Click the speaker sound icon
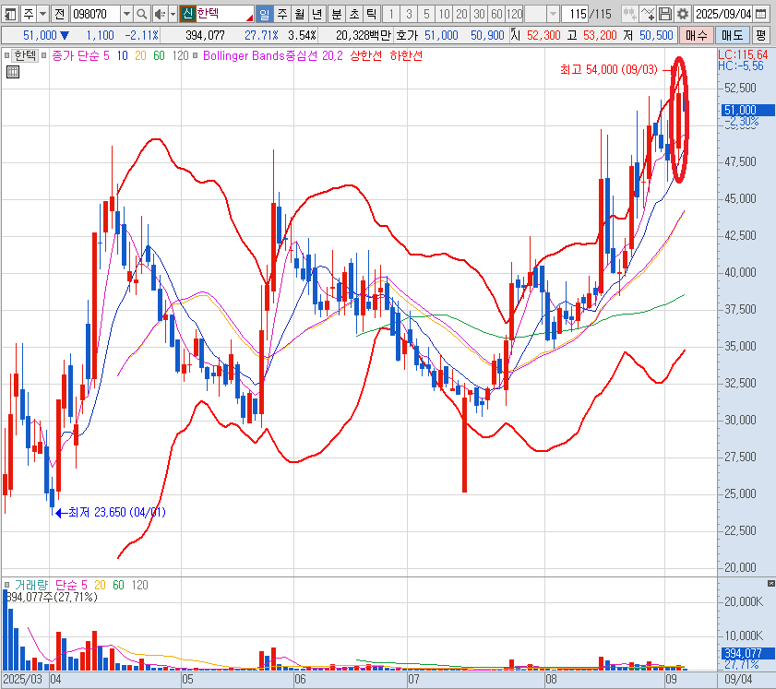 (x=159, y=14)
